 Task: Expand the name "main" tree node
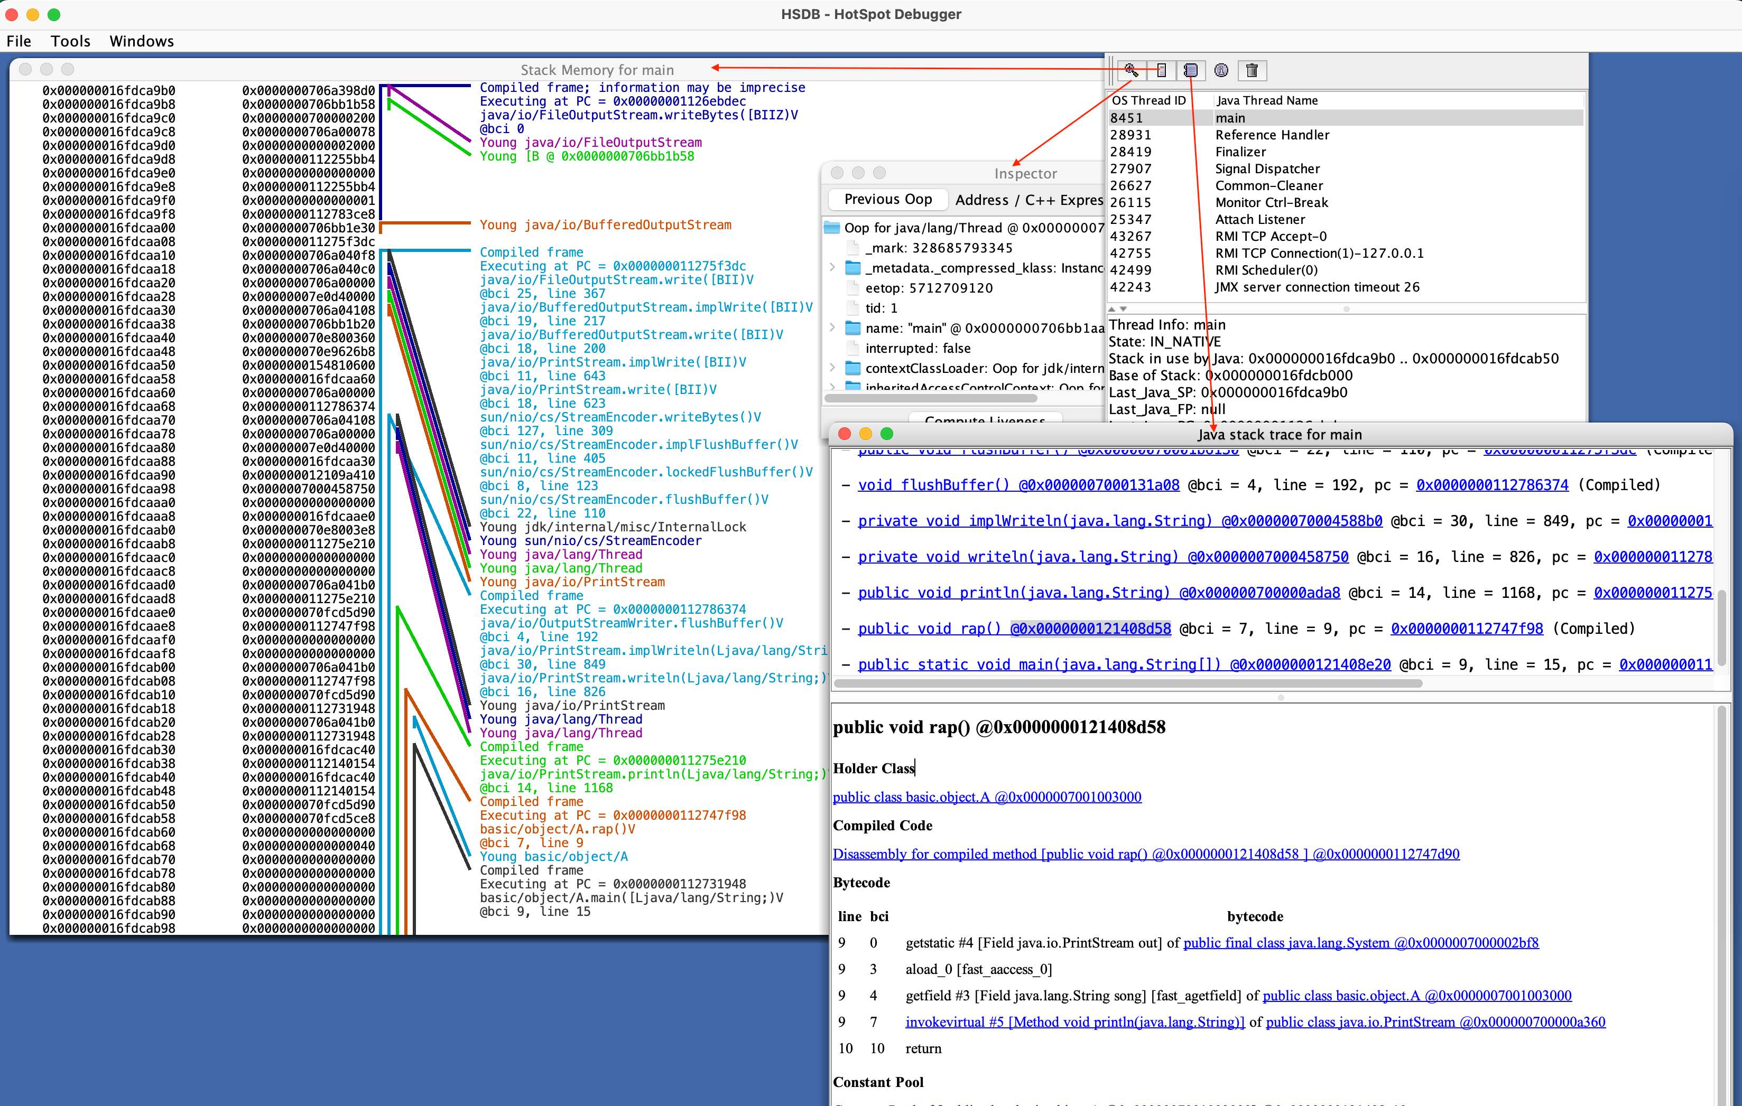click(x=832, y=328)
